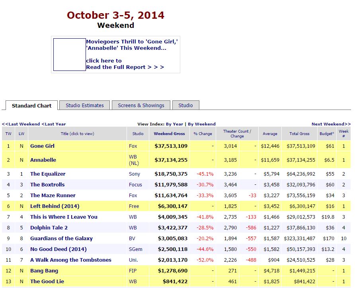355x288 pixels.
Task: Open the Gone Girl movie page
Action: 42,146
